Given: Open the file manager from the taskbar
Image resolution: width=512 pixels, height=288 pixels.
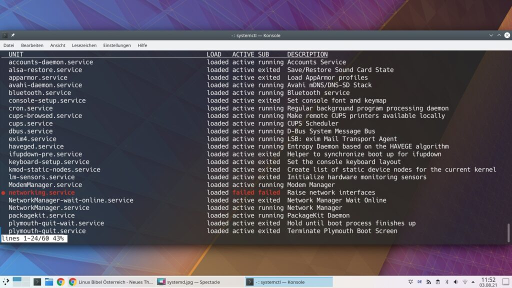Looking at the screenshot, I should [49, 282].
